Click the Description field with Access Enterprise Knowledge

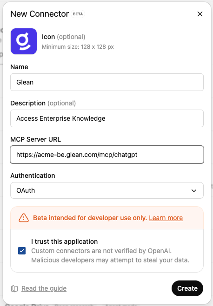pyautogui.click(x=107, y=118)
